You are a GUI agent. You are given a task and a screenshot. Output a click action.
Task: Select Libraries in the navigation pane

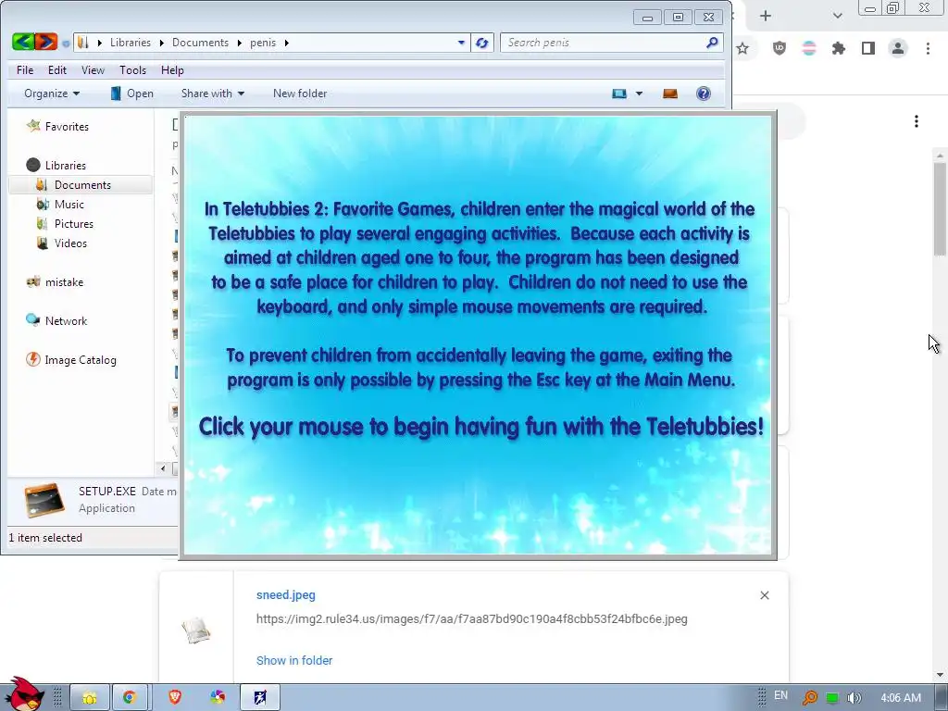pyautogui.click(x=66, y=165)
